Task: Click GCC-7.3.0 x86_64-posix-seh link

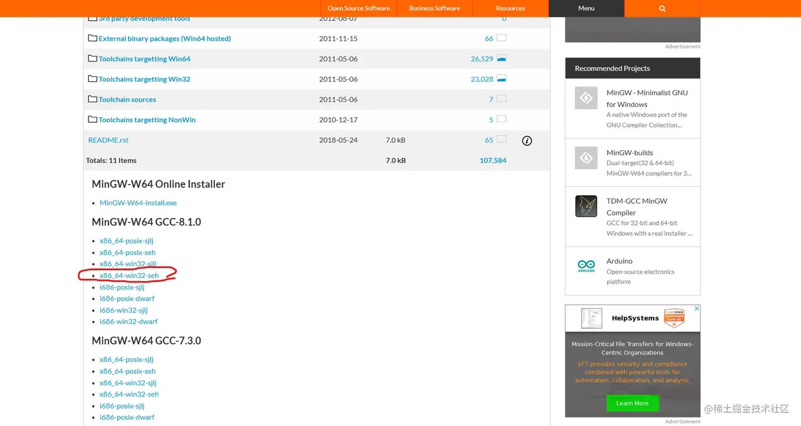Action: click(x=128, y=371)
